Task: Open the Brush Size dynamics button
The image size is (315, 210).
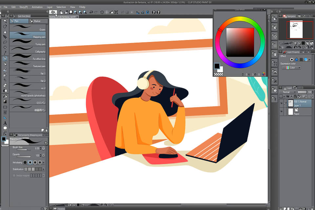Action: coord(43,148)
